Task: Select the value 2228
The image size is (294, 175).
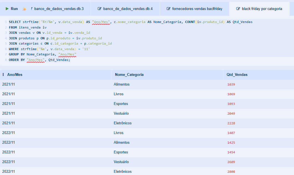Action: click(231, 123)
